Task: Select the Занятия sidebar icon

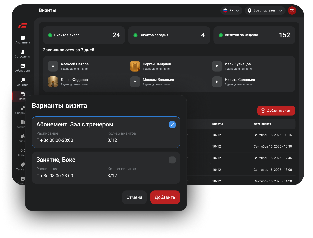Action: pos(23,80)
